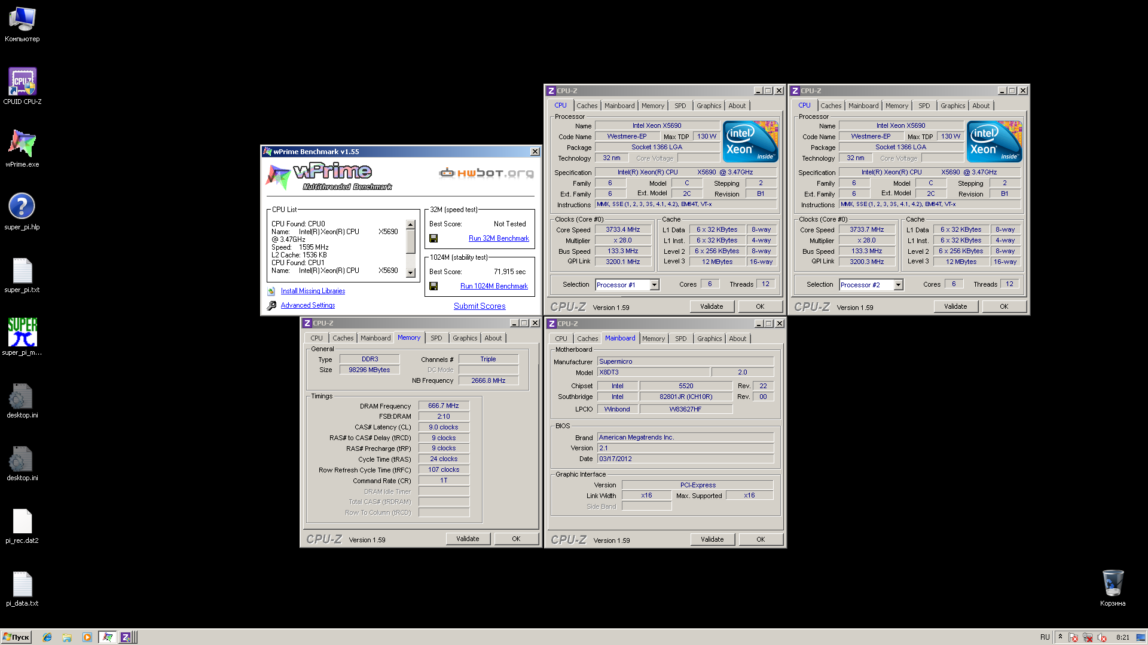1148x645 pixels.
Task: Click the RU language indicator
Action: [x=1045, y=637]
